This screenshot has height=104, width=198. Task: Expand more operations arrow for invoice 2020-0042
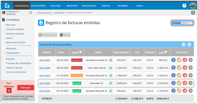190,83
